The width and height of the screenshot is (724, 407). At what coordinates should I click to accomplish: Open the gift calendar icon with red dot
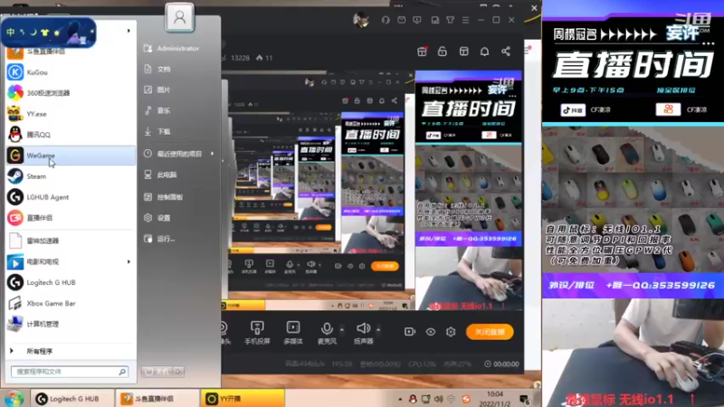tap(422, 52)
